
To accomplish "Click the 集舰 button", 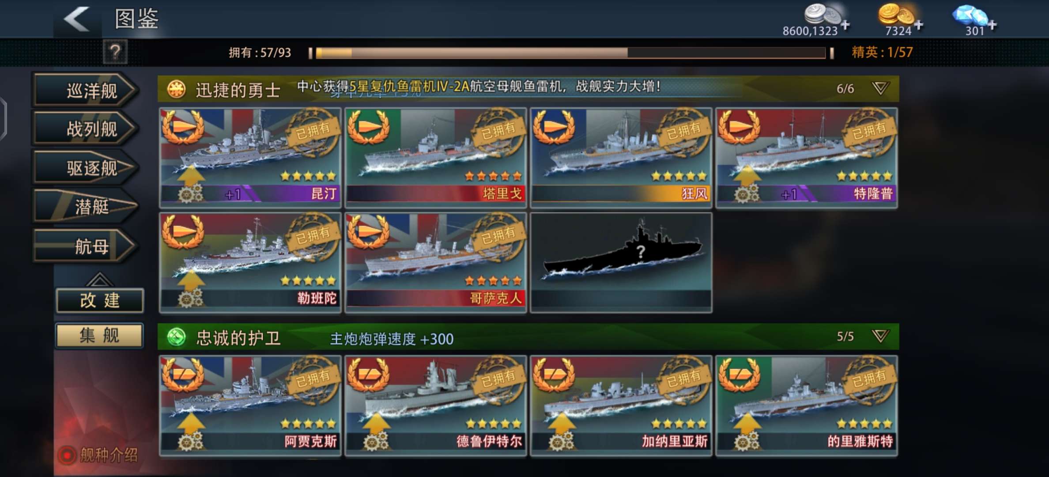I will tap(99, 335).
